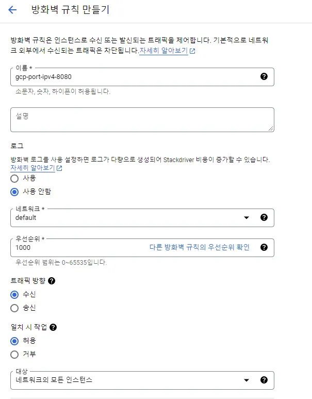This screenshot has width=312, height=399.
Task: Open the 네트워크 dropdown showing default
Action: pyautogui.click(x=129, y=217)
